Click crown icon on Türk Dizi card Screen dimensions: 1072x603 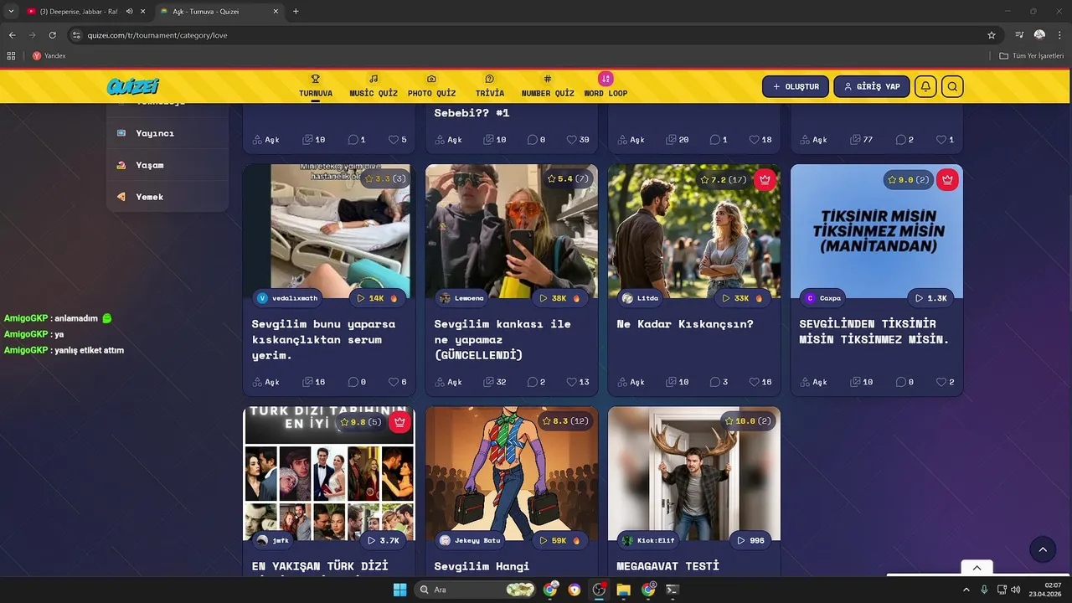click(399, 421)
